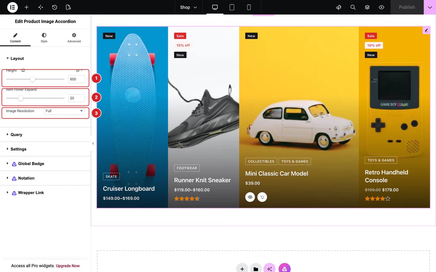This screenshot has height=272, width=436.
Task: Switch to the Content tab
Action: 15,38
